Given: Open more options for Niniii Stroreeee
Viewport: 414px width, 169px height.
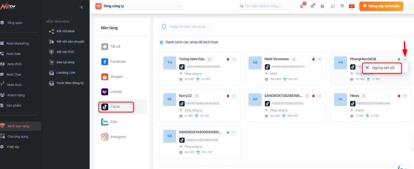Looking at the screenshot, I should coord(319,59).
